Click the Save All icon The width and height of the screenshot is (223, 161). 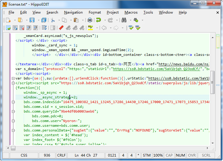tap(44, 20)
